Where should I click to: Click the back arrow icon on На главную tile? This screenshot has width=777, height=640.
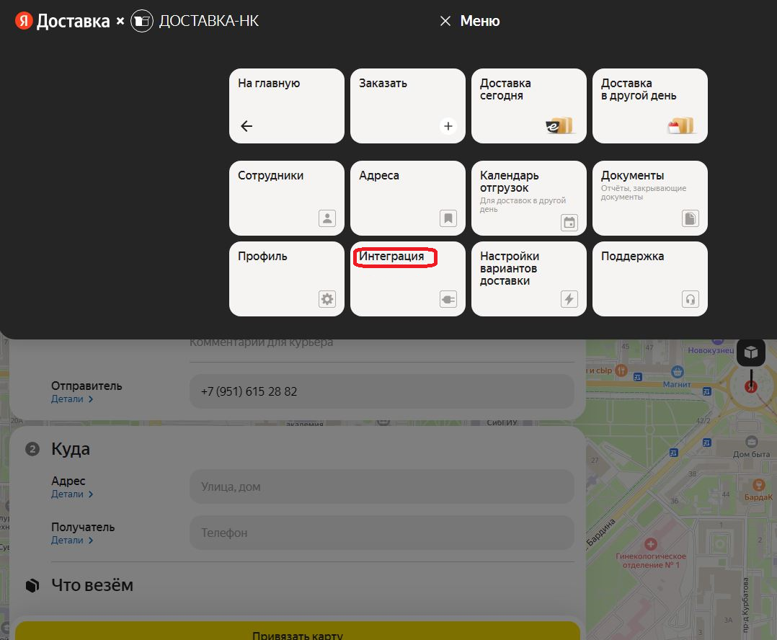tap(247, 126)
